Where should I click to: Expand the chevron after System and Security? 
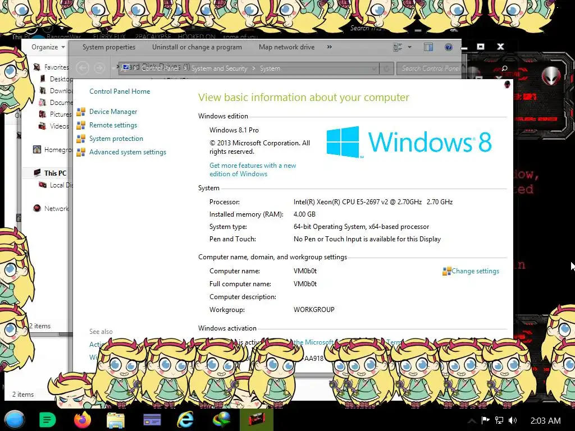[253, 68]
